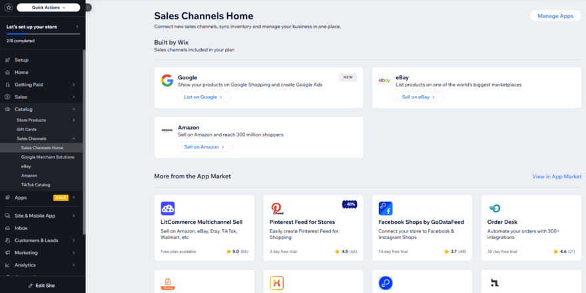The height and width of the screenshot is (293, 586).
Task: Click the pencil icon for Edit Site
Action: click(x=31, y=286)
